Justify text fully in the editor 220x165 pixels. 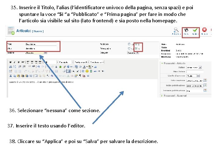pos(40,62)
